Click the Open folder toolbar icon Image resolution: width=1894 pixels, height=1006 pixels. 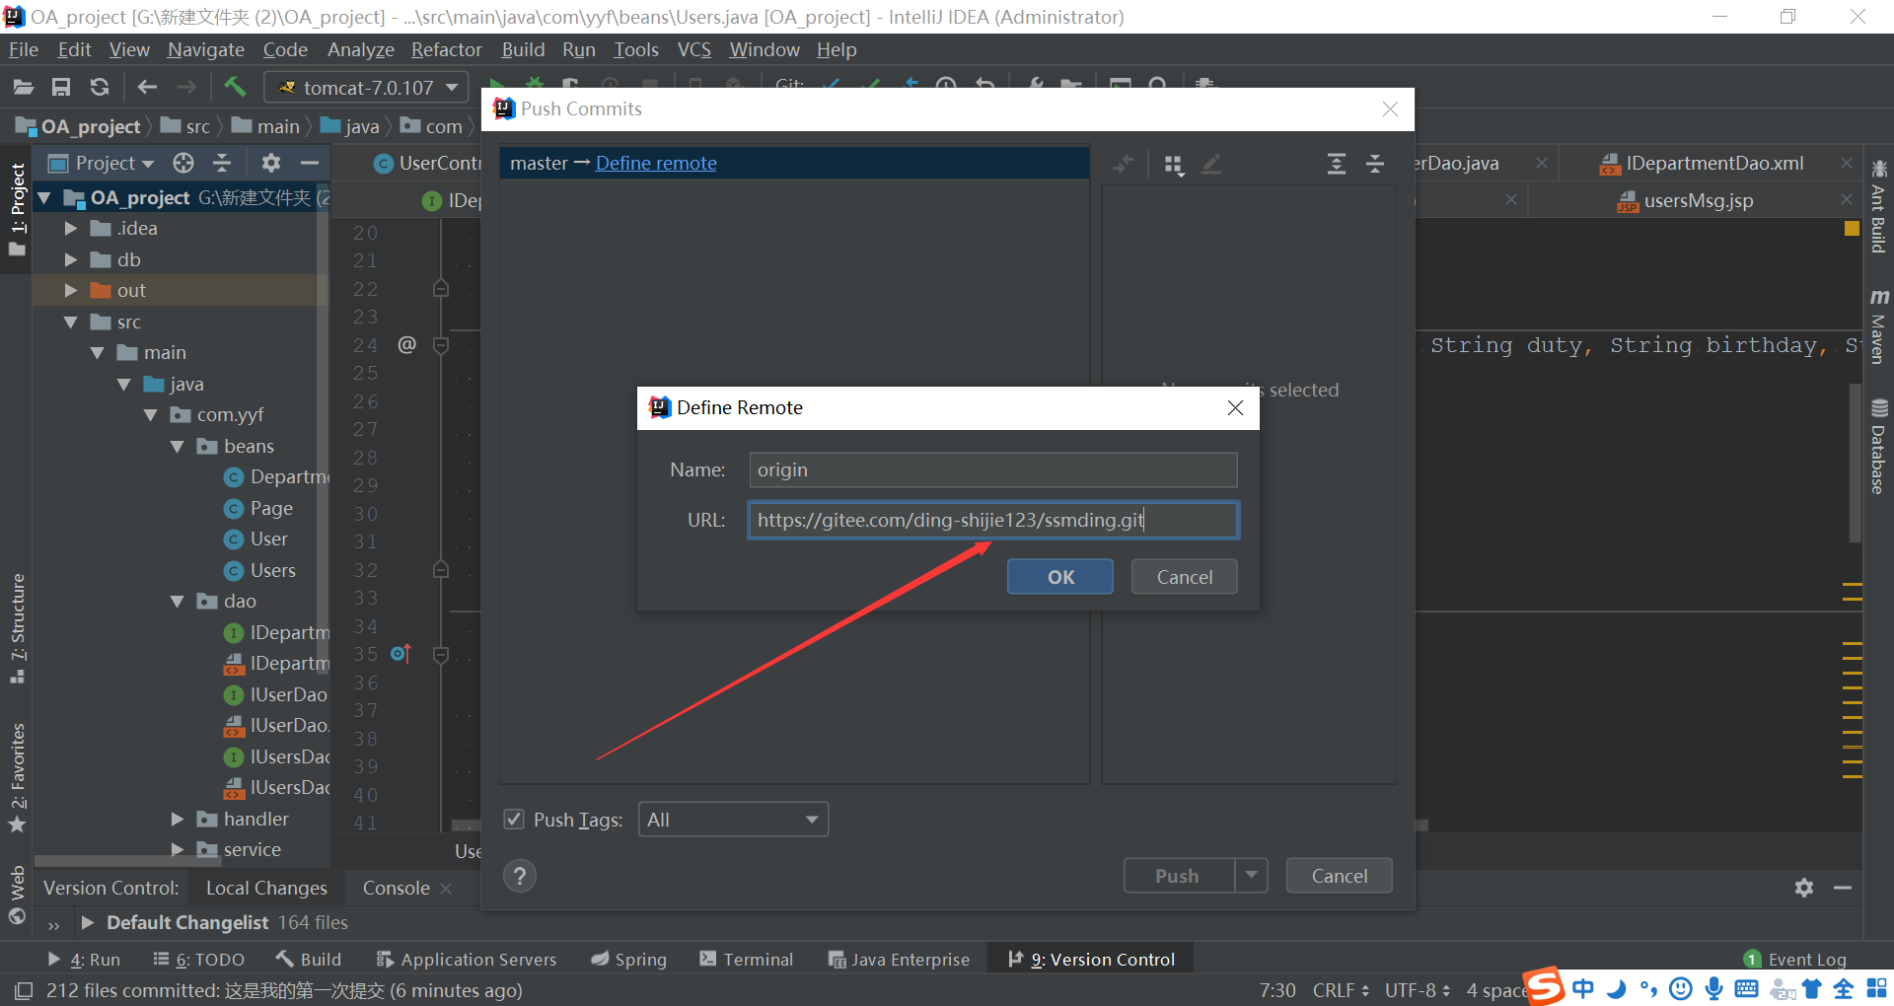pyautogui.click(x=24, y=88)
